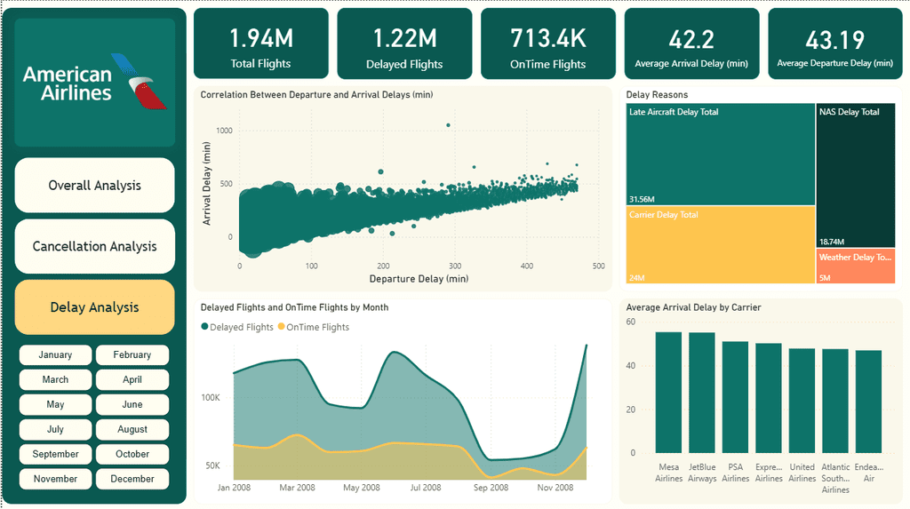Click the Delayed Flights and OnTime Flights by Month title
This screenshot has height=509, width=910.
(294, 307)
